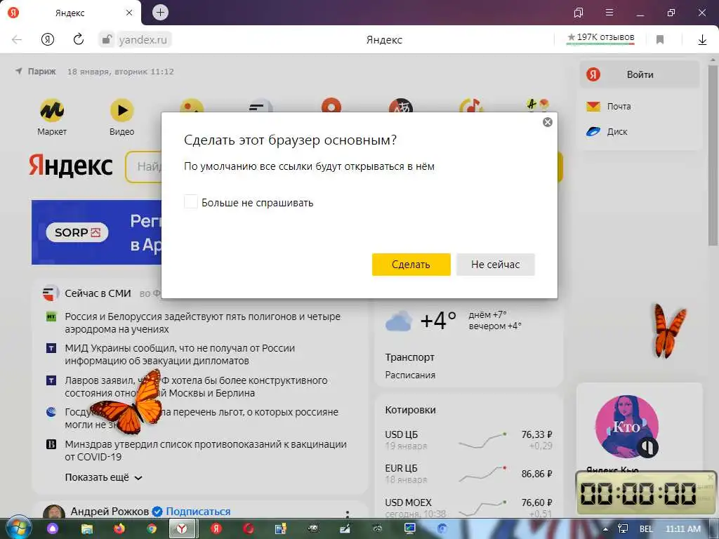
Task: Open the Яндекс Кью Mona Lisa thumbnail
Action: [626, 427]
